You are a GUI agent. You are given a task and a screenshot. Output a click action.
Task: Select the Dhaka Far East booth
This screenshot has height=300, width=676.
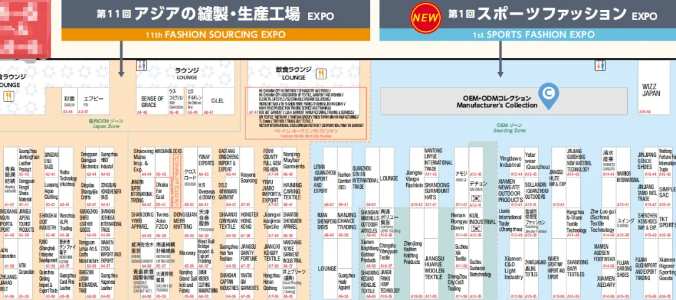point(161,192)
